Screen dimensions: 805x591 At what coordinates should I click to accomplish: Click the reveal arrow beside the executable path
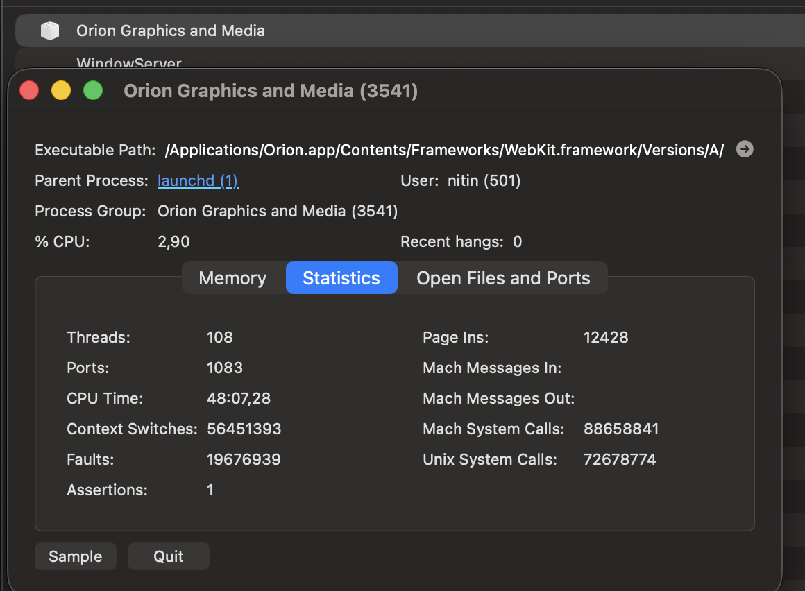[745, 150]
